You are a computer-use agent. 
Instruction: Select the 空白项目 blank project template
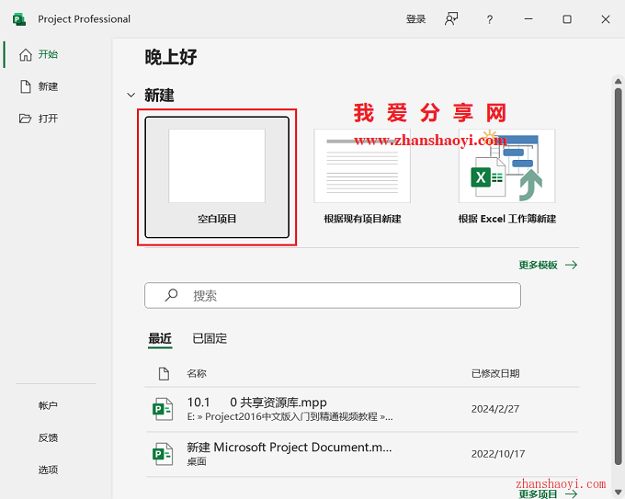pyautogui.click(x=217, y=177)
